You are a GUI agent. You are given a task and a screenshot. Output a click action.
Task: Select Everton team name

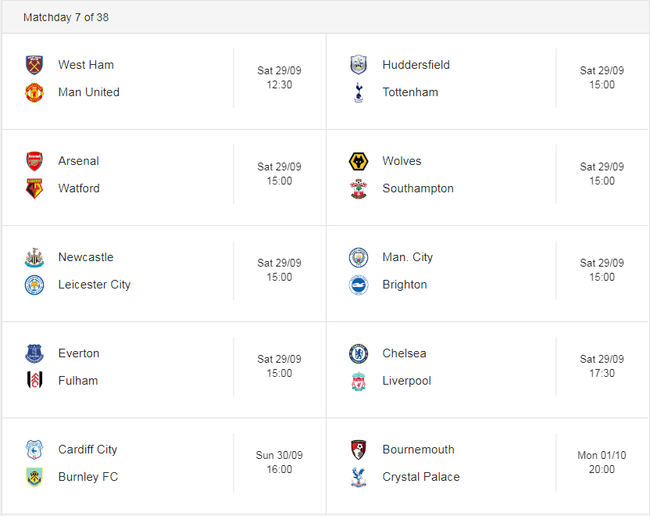(79, 353)
